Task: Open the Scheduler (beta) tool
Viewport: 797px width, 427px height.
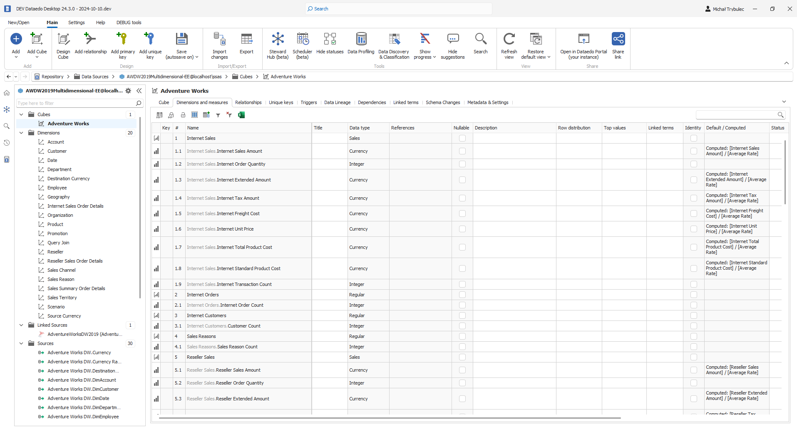Action: (x=303, y=46)
